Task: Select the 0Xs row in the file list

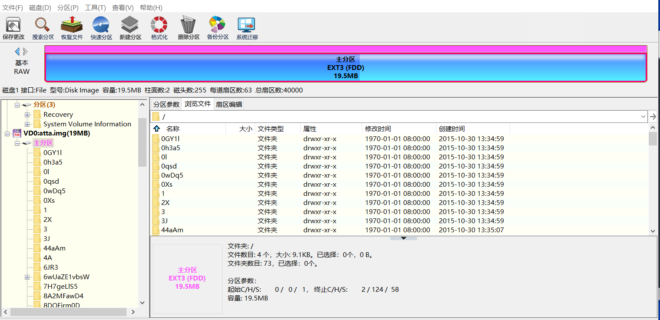Action: (400, 185)
